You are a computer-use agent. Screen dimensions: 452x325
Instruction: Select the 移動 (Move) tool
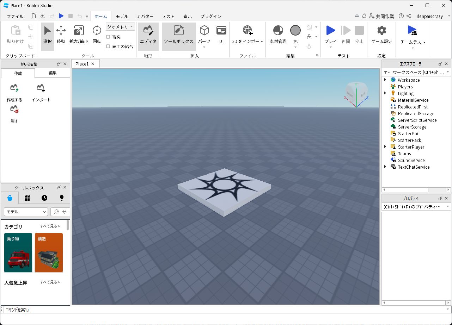(x=61, y=35)
